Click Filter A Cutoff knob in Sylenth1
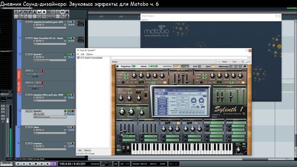This screenshot has width=297, height=167. coord(121,98)
